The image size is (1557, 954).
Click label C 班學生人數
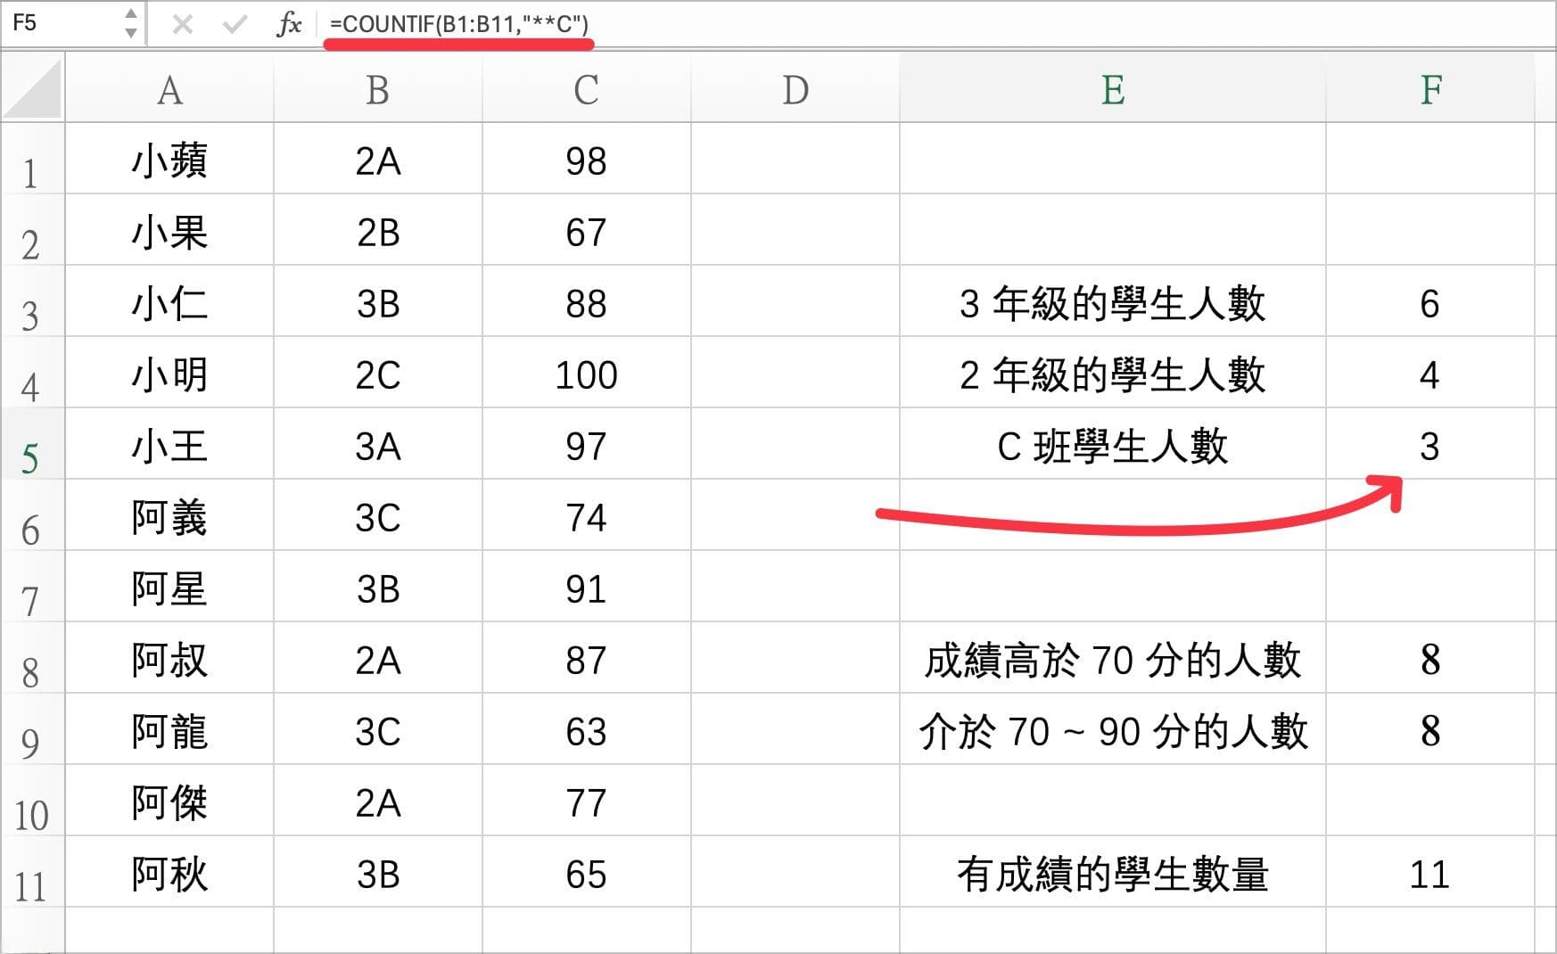pyautogui.click(x=1113, y=445)
